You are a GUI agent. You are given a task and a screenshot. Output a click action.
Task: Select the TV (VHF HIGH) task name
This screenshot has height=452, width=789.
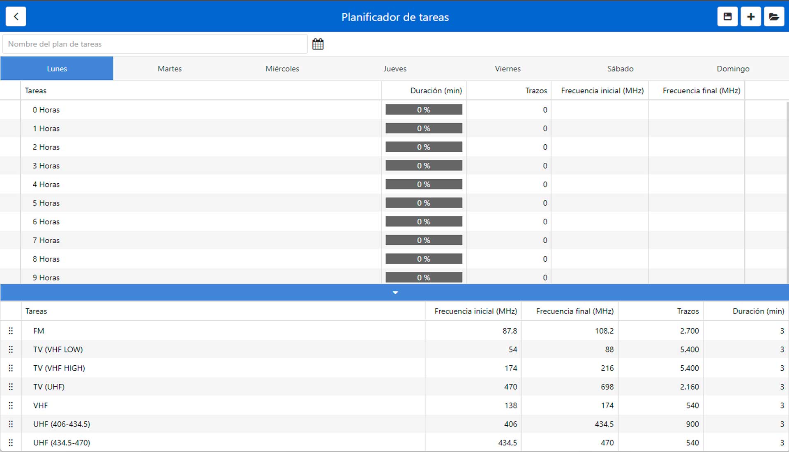tap(59, 368)
